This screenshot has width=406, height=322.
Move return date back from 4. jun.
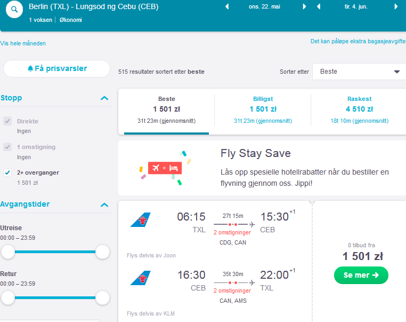(319, 6)
